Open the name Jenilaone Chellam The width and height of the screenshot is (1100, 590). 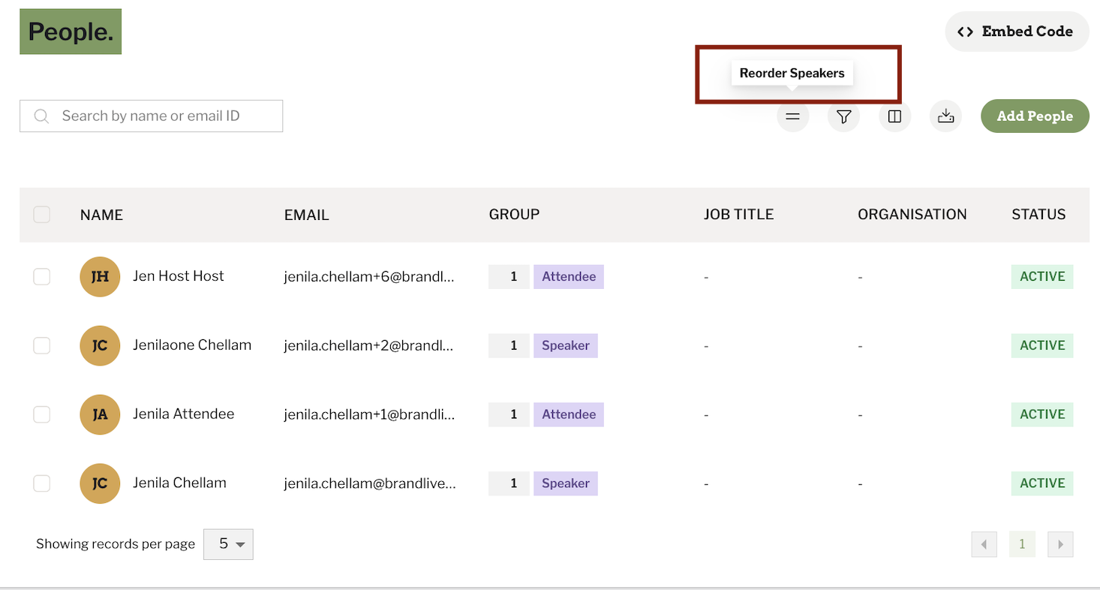(192, 345)
